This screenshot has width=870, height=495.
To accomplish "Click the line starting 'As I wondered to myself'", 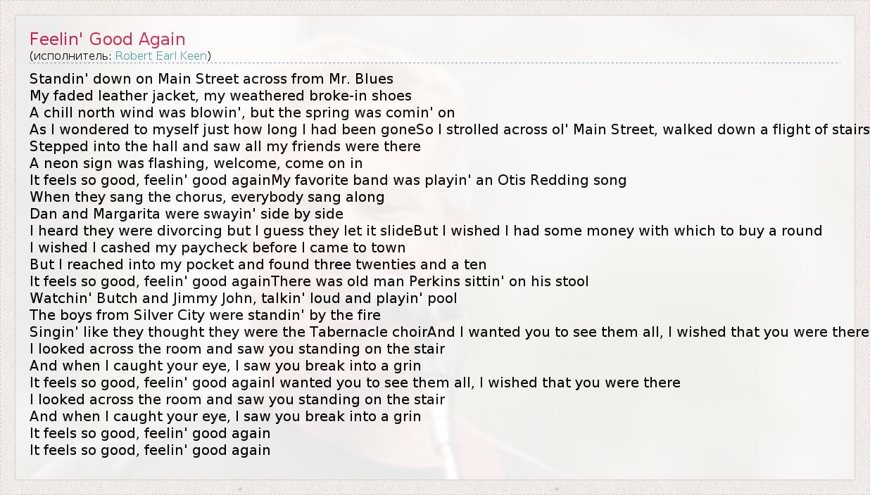I will (x=222, y=129).
